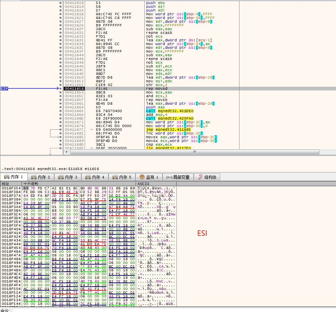This screenshot has height=312, width=336.
Task: Select the first repne scasb at 00411631
Action: coord(159,33)
